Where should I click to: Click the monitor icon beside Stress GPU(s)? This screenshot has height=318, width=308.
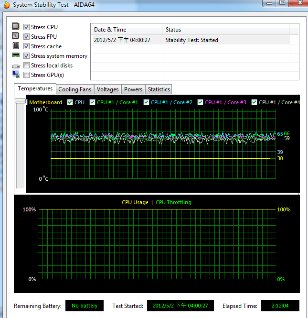[16, 74]
